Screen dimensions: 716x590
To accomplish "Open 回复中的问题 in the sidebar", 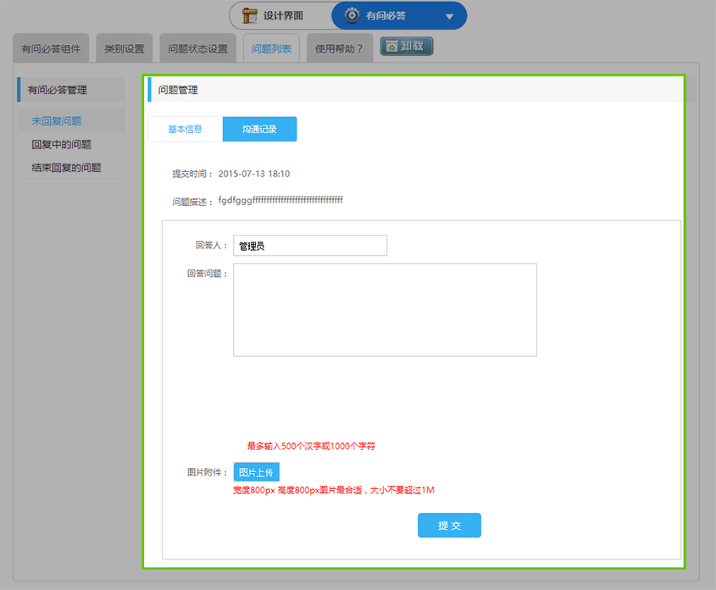I will [x=61, y=144].
